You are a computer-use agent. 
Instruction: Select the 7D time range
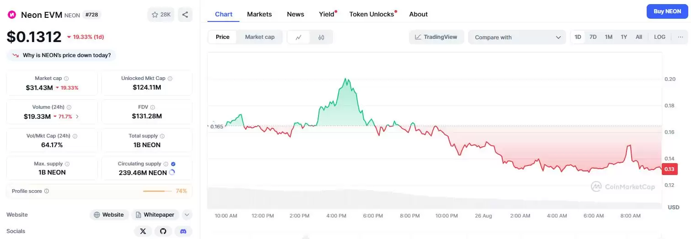point(593,37)
